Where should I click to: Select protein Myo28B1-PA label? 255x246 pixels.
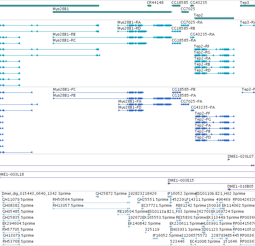coord(130,102)
